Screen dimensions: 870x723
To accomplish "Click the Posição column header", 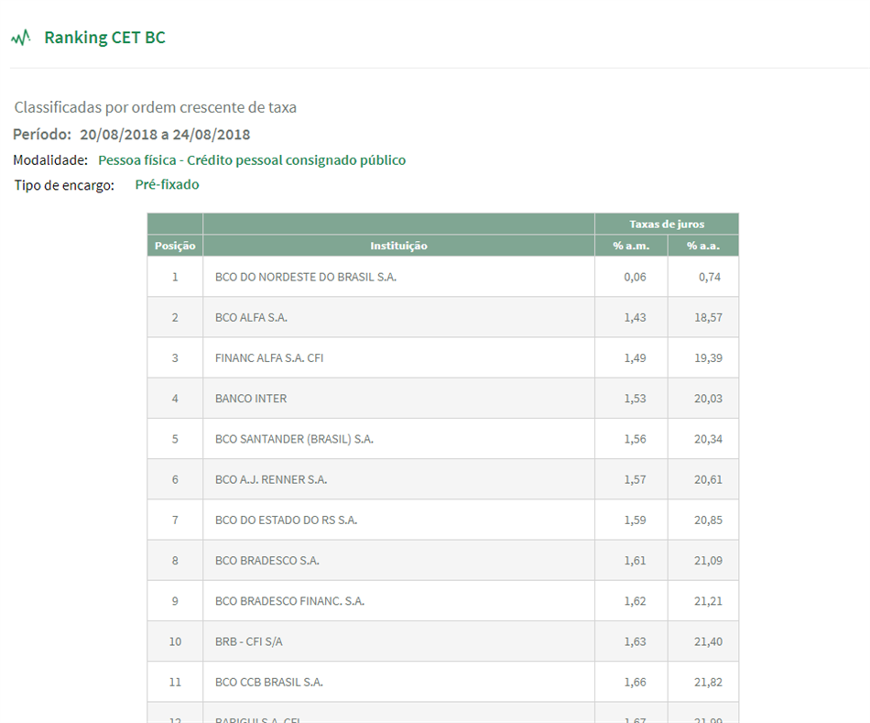I will pos(175,246).
